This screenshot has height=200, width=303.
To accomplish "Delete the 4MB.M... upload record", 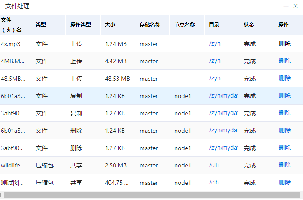I will (x=285, y=61).
